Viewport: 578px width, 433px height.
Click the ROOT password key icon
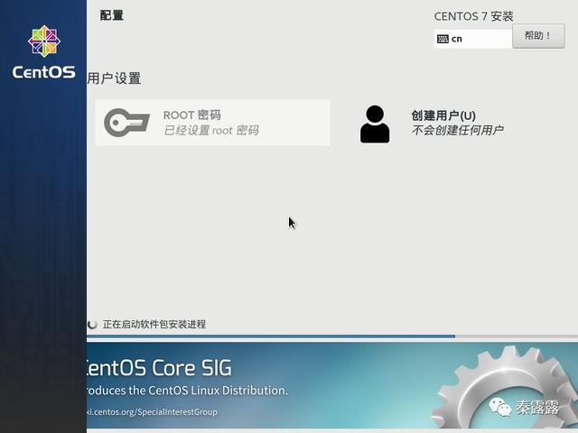[x=126, y=123]
